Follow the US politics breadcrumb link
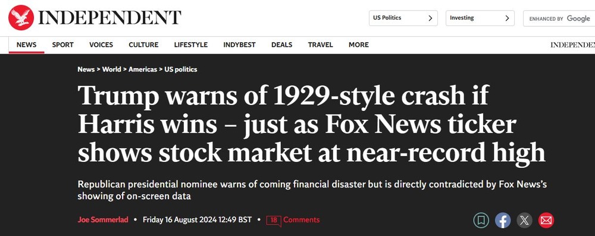595x236 pixels. [181, 69]
